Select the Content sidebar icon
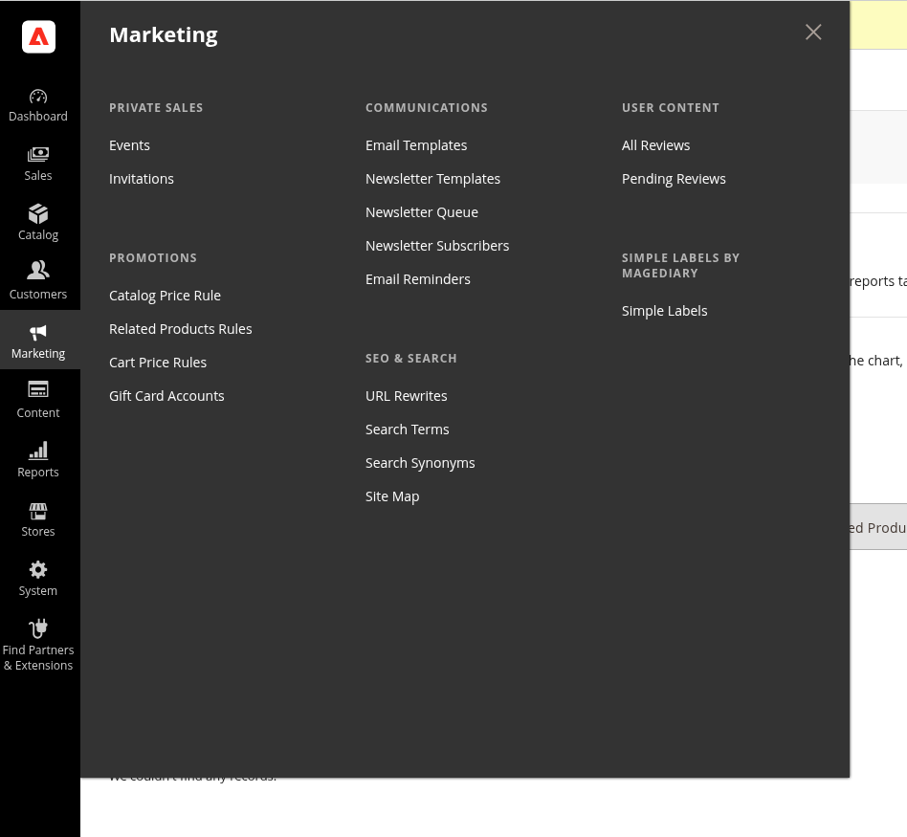 point(38,390)
